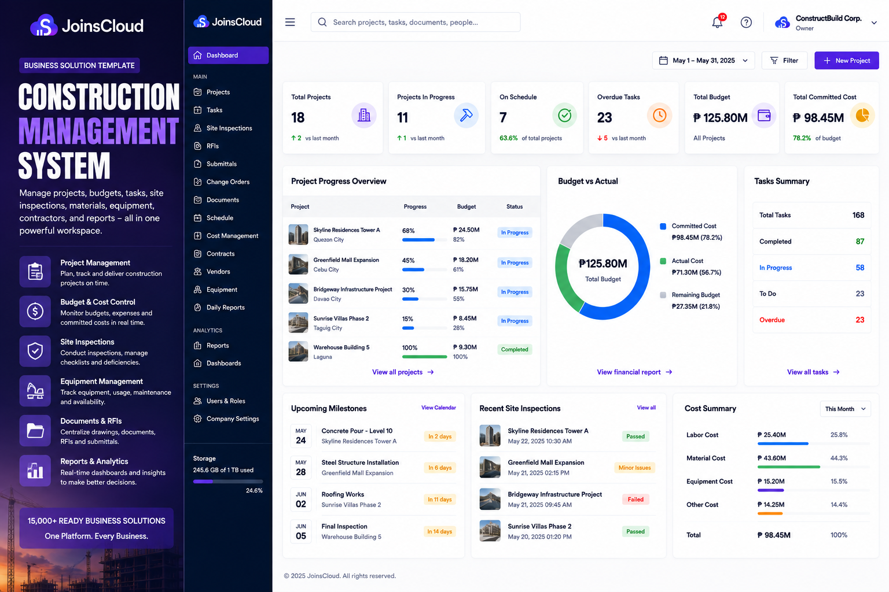Click the Warehouse Building 5 Completed badge
The width and height of the screenshot is (889, 592).
(515, 350)
